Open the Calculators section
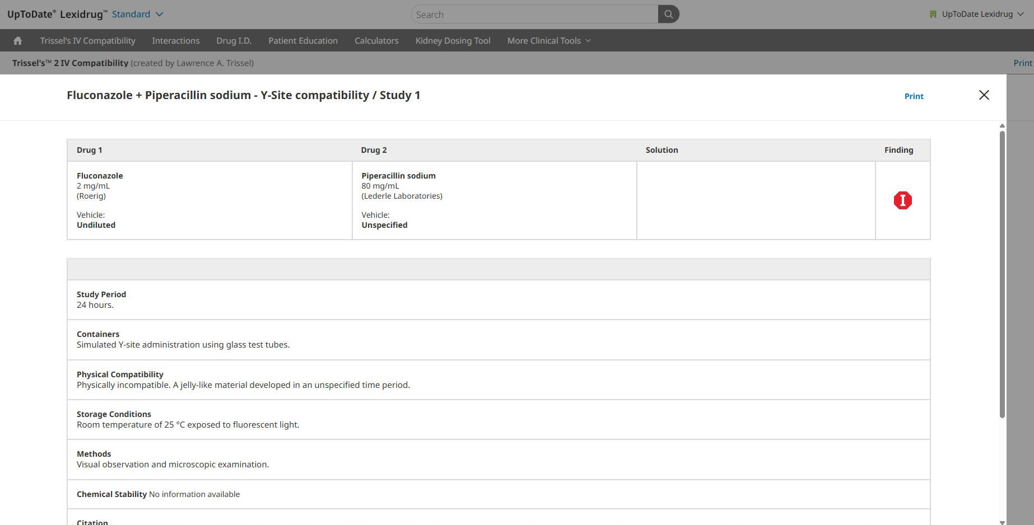 click(376, 41)
